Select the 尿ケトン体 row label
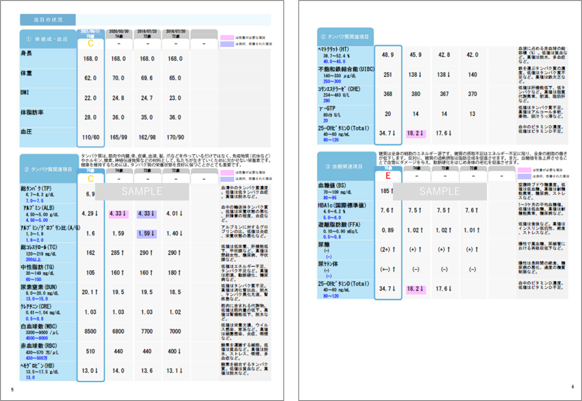The image size is (582, 401). [x=328, y=264]
